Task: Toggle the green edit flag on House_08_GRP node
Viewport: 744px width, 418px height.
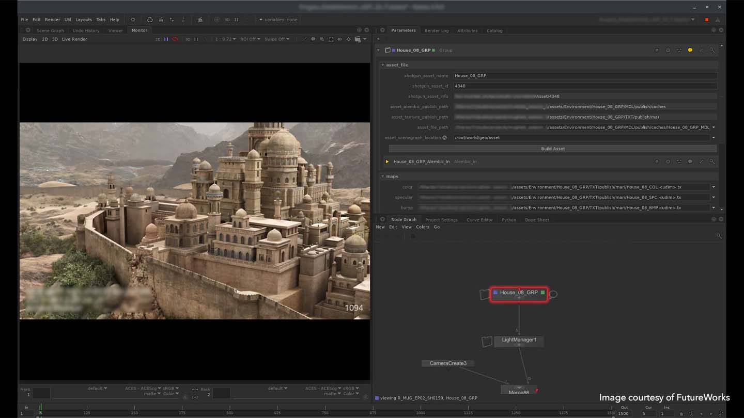Action: tap(542, 293)
